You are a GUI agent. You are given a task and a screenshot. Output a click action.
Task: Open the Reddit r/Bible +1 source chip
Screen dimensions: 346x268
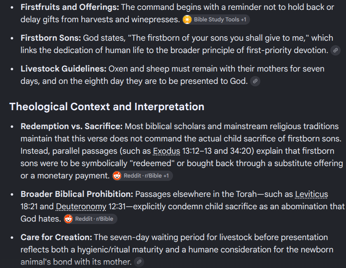pos(143,176)
